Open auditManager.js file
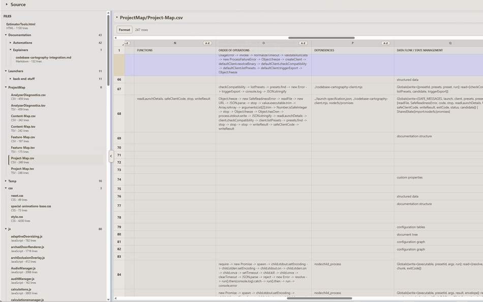 pos(23,281)
